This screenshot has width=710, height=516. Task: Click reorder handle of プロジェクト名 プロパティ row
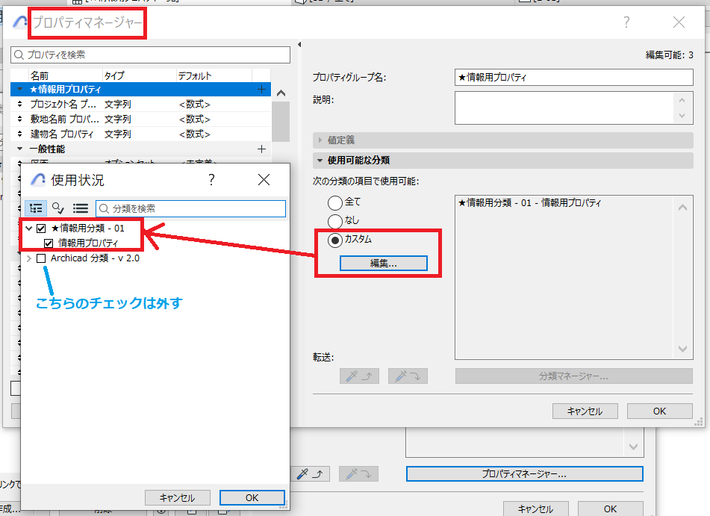point(19,105)
